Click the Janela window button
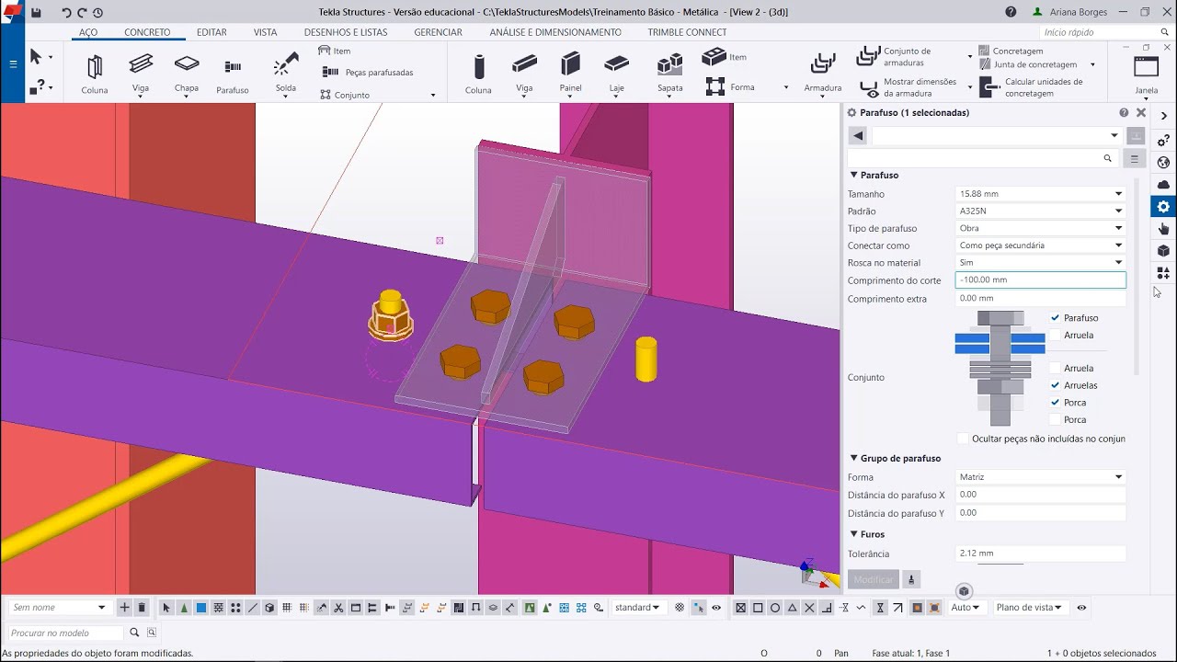The height and width of the screenshot is (662, 1177). coord(1147,75)
